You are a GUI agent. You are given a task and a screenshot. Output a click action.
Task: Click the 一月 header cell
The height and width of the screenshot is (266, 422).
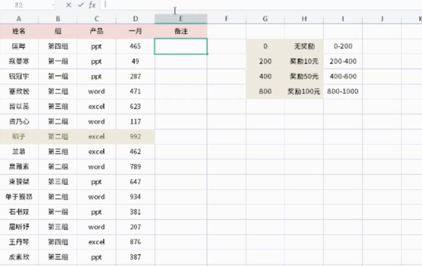[136, 31]
